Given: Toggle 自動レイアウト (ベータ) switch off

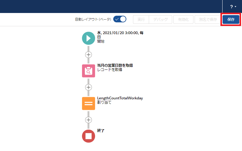Looking at the screenshot, I should (120, 19).
